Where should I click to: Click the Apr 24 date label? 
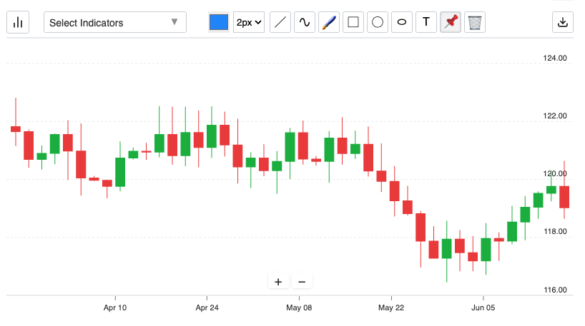pyautogui.click(x=207, y=307)
